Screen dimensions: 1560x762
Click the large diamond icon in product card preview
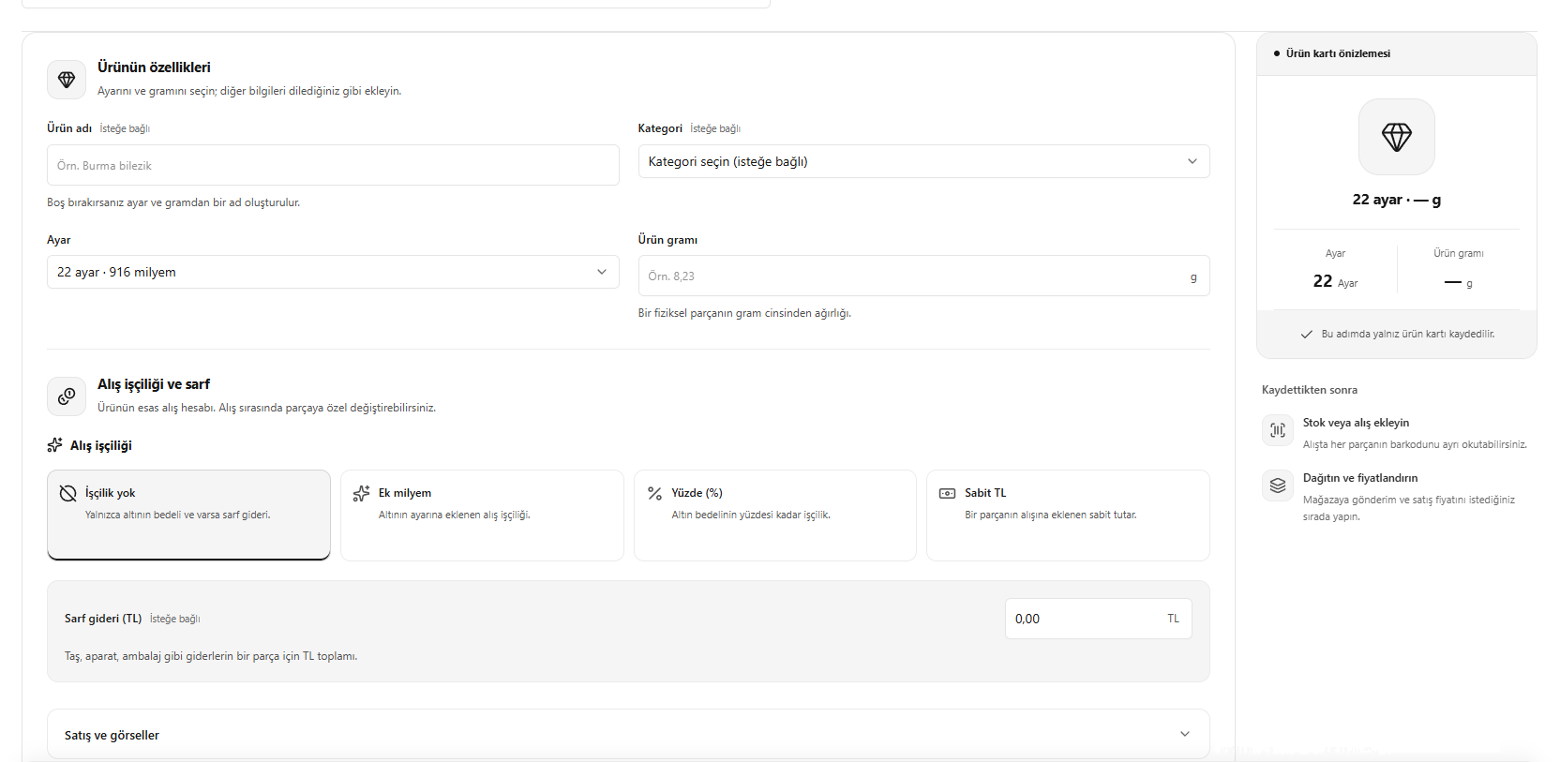click(1397, 137)
